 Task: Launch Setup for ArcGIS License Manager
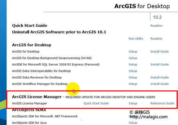pos(133,103)
